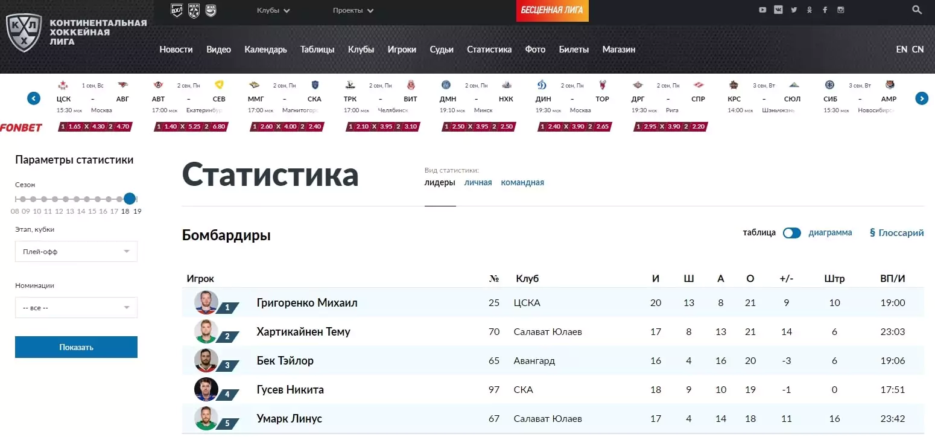
Task: Open Гусев Никита player photo
Action: pos(206,389)
